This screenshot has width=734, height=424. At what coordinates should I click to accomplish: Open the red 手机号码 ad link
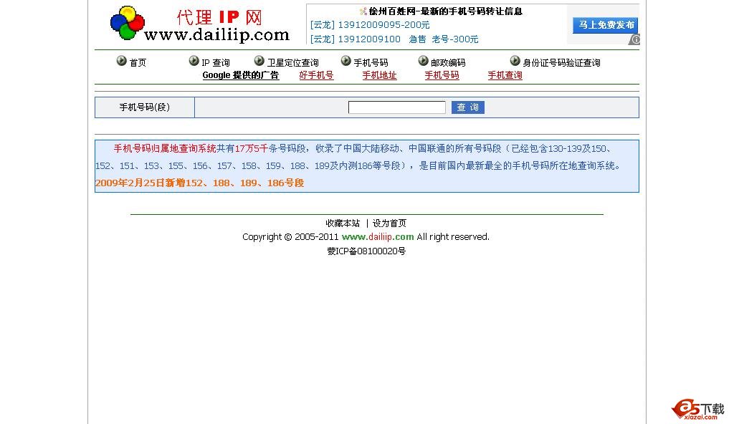tap(442, 75)
